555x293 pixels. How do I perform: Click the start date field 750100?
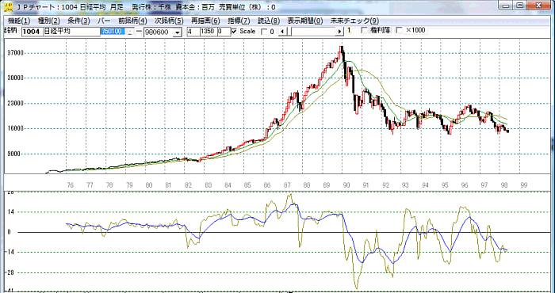point(113,32)
